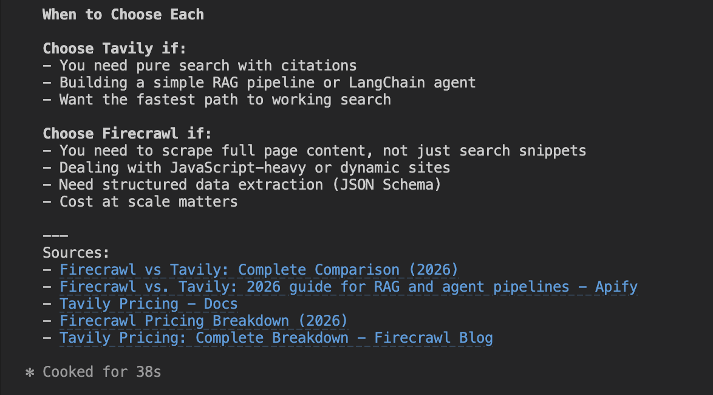
Task: Open the Firecrawl Pricing Breakdown (2026) link
Action: [203, 321]
